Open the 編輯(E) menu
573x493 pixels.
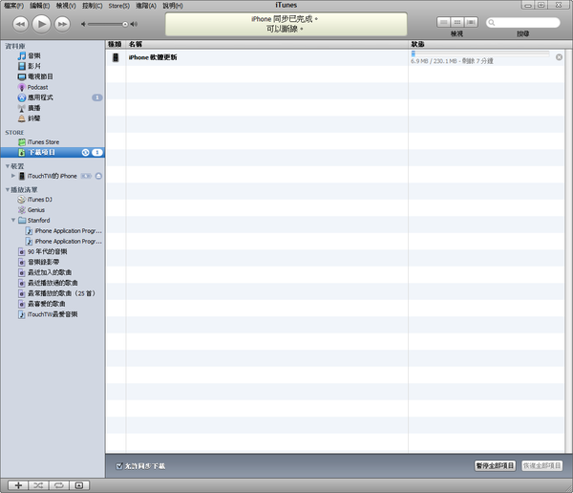pyautogui.click(x=40, y=6)
